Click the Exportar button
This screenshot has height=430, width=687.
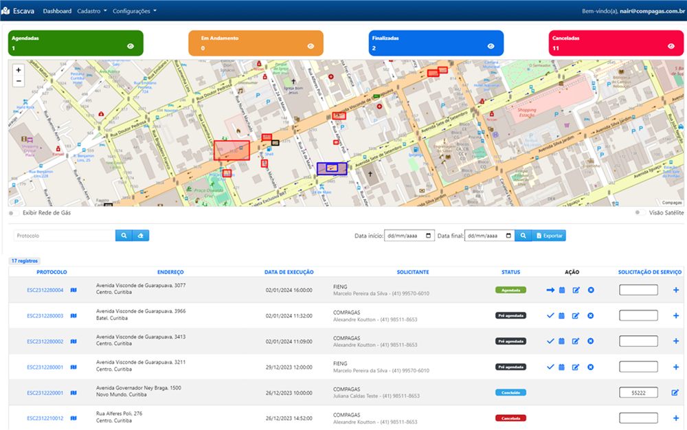coord(549,236)
